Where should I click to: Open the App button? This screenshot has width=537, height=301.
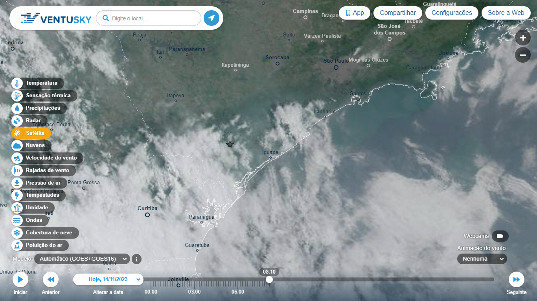click(355, 13)
